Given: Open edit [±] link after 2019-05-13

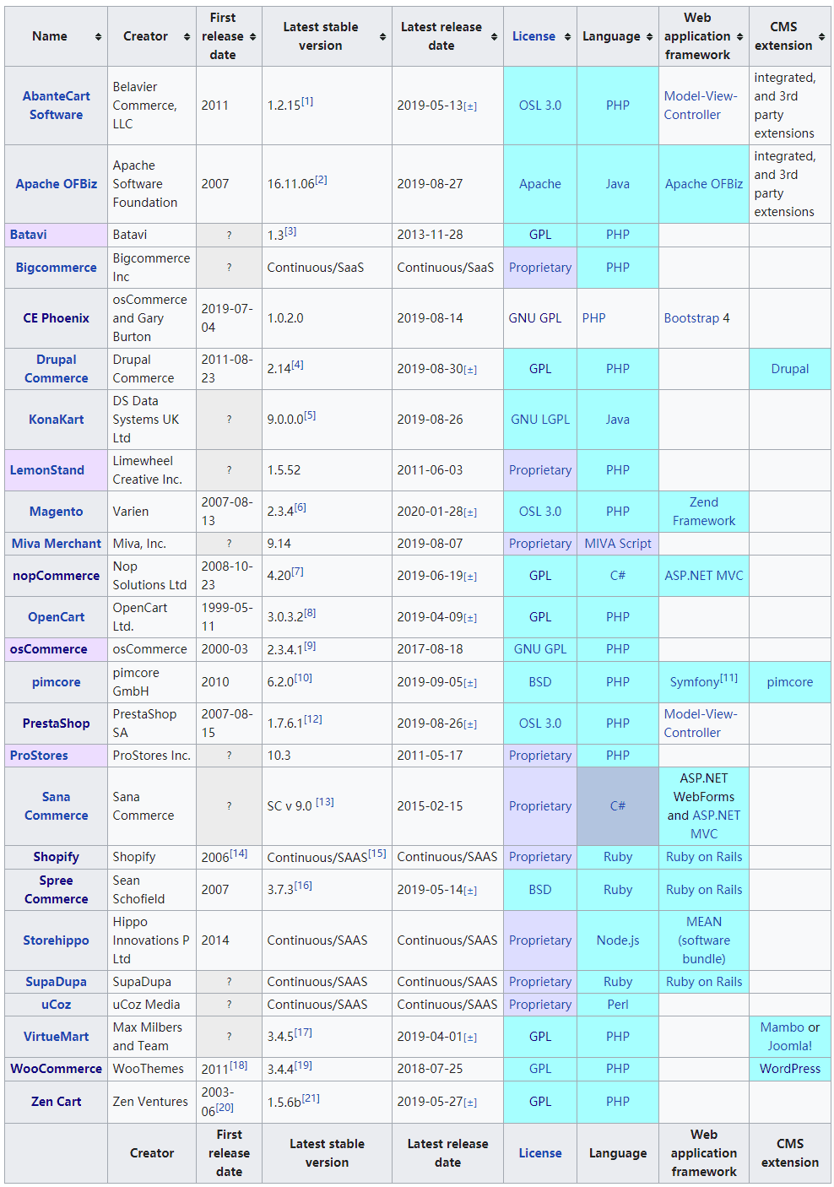Looking at the screenshot, I should tap(470, 107).
